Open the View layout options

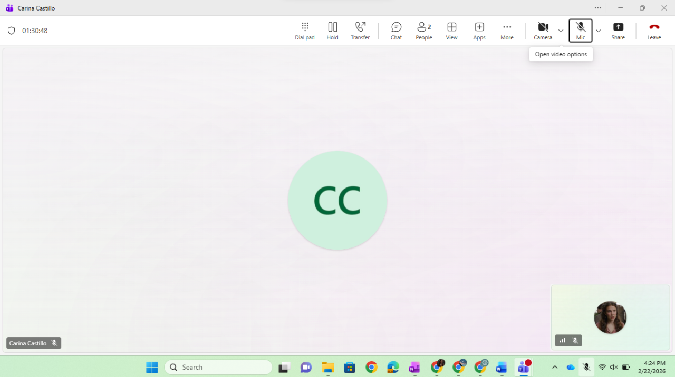pos(451,31)
